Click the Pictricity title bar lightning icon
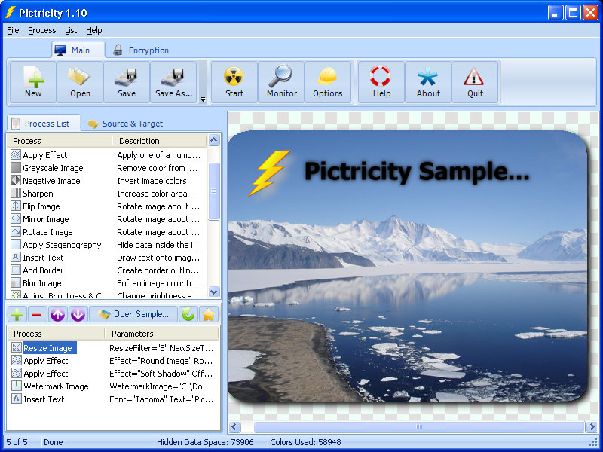The width and height of the screenshot is (603, 452). pyautogui.click(x=11, y=12)
